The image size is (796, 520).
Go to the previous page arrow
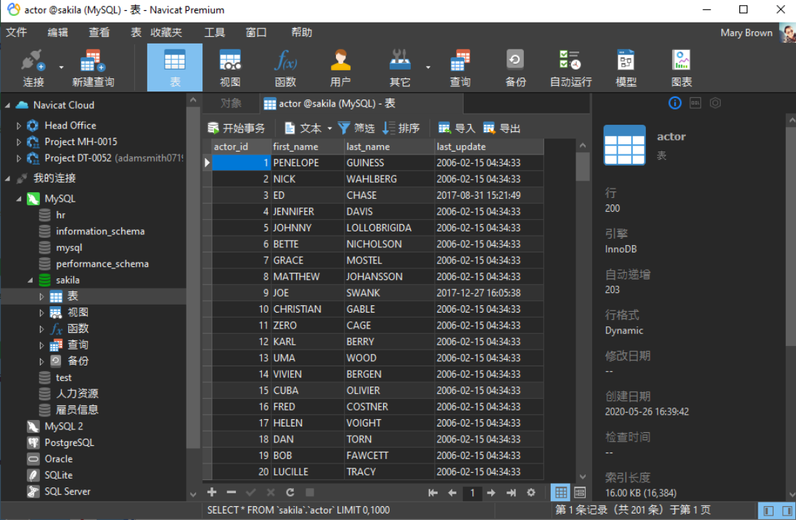pyautogui.click(x=452, y=492)
